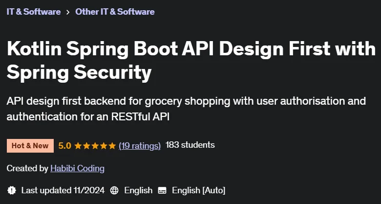This screenshot has width=381, height=204.
Task: Open the Other IT & Software breadcrumb
Action: pos(115,12)
